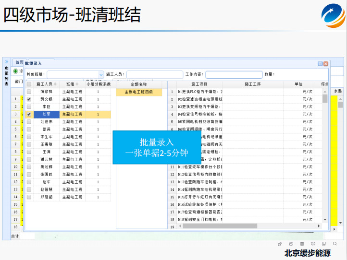The image size is (347, 260).
Task: Expand the 功能列表 sidebar with double-arrow icon
Action: click(7, 61)
